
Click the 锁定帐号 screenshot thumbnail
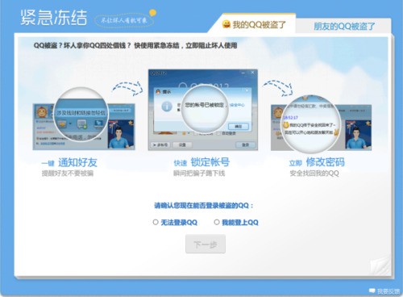[203, 110]
